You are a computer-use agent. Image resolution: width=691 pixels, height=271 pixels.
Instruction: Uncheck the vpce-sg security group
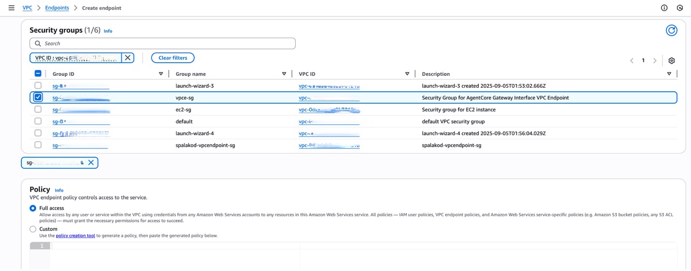(x=38, y=97)
